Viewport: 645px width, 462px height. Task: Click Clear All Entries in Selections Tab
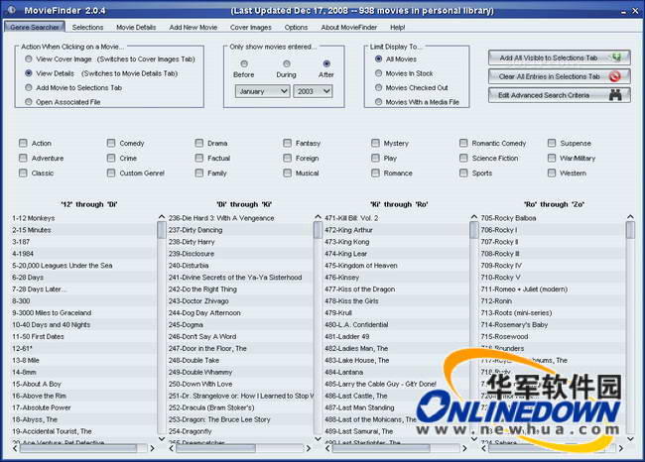[x=560, y=76]
